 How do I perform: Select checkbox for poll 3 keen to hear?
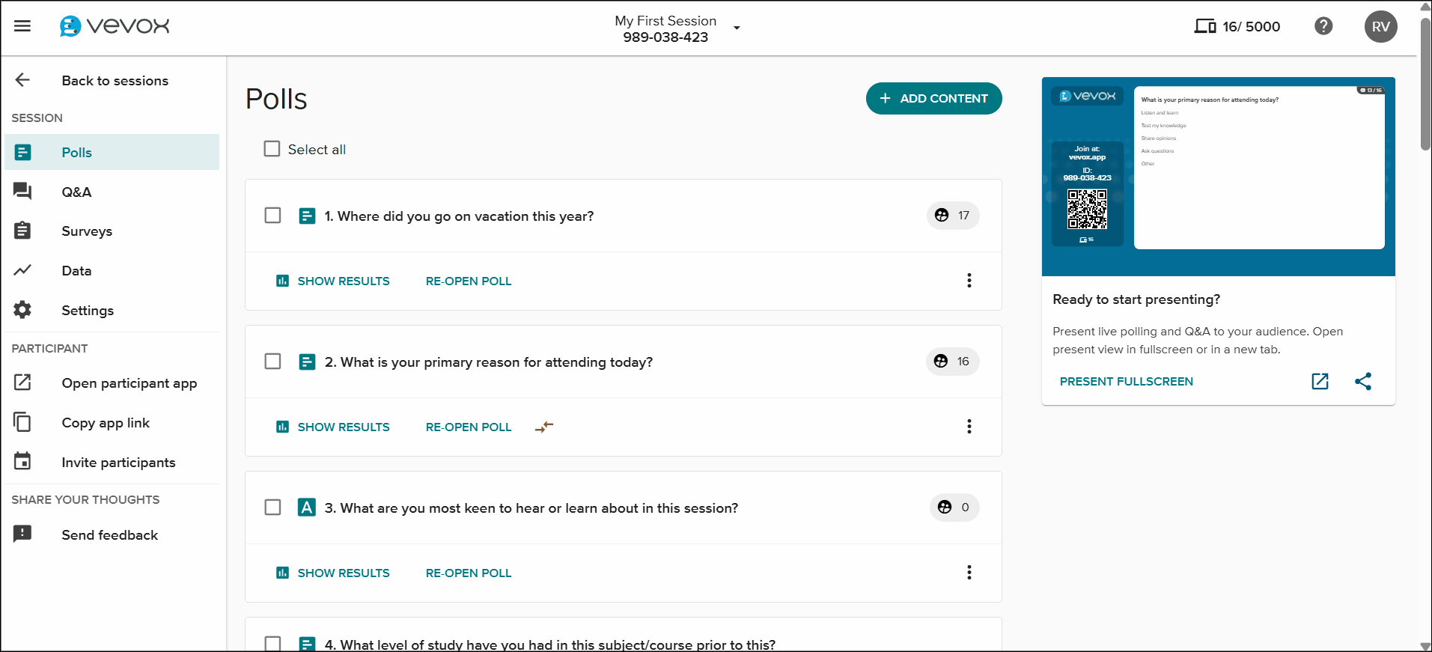pos(272,508)
